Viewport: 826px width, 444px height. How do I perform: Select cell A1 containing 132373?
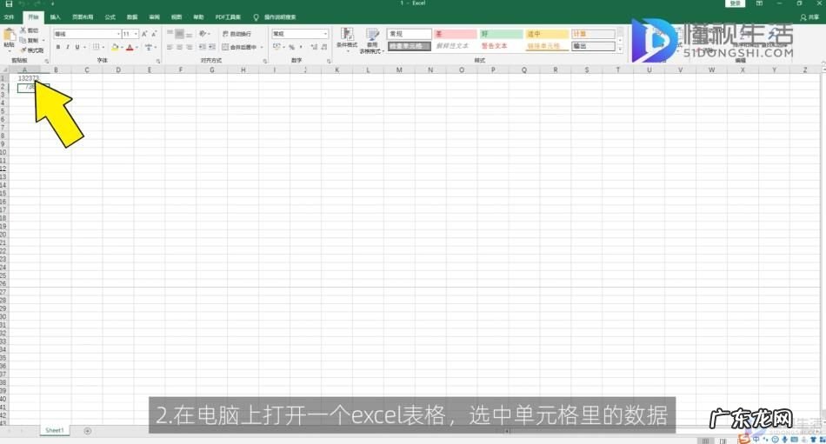click(x=24, y=78)
